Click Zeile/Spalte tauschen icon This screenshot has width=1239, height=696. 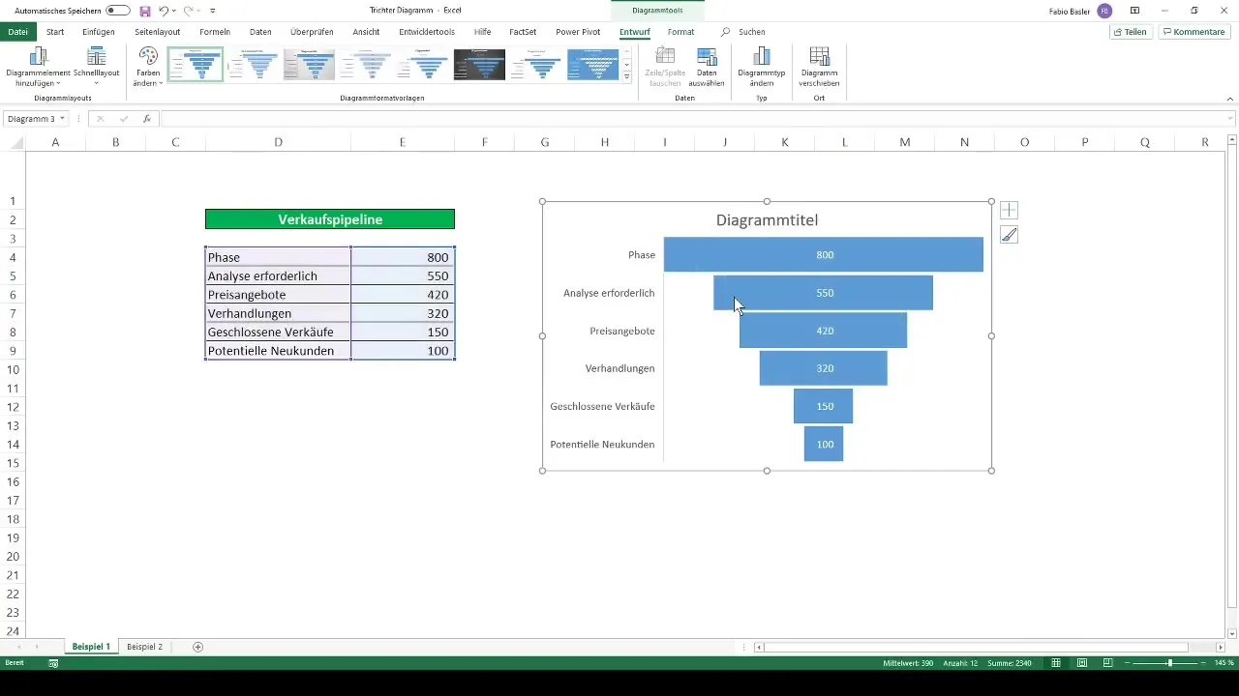[x=665, y=67]
